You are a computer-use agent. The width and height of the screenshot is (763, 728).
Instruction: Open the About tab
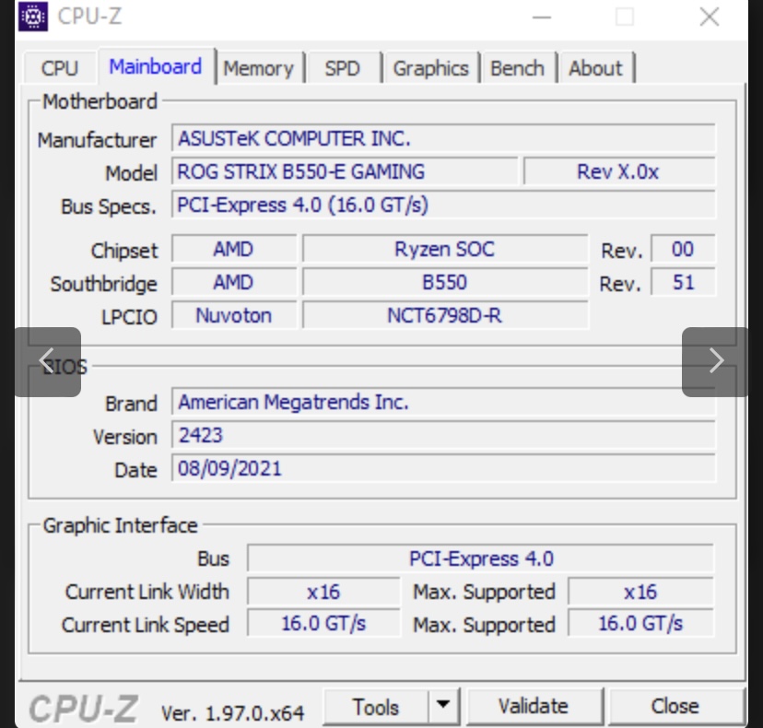click(595, 68)
